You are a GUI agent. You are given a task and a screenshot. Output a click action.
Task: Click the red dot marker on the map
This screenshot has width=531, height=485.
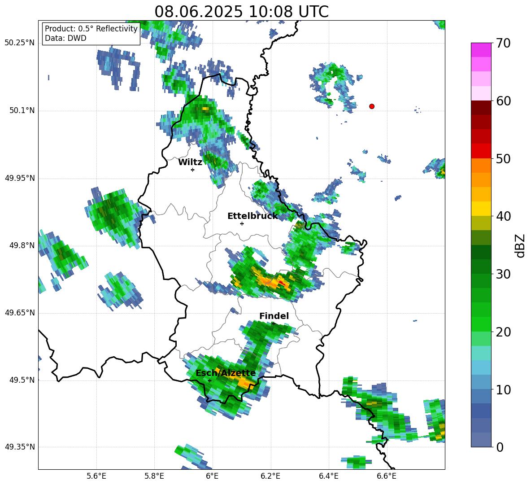pyautogui.click(x=372, y=106)
